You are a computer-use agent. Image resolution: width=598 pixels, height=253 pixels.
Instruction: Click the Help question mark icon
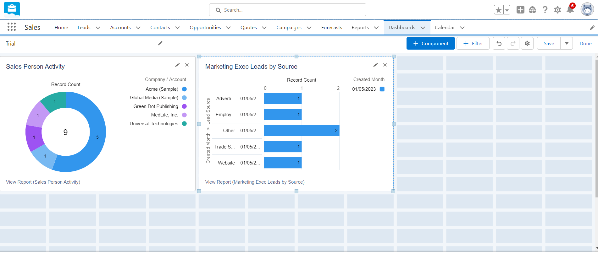(545, 10)
